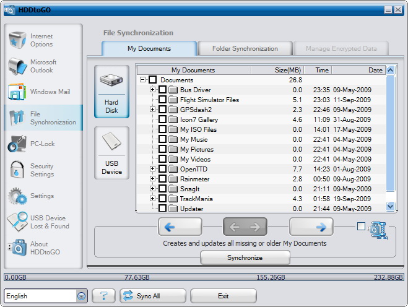Sort by the Time column header
The width and height of the screenshot is (408, 307).
(318, 70)
